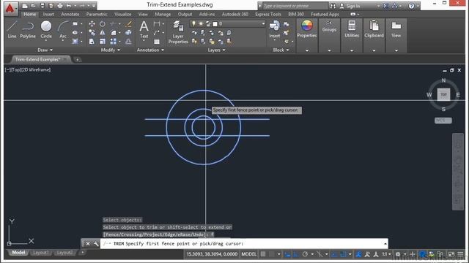Click the Explode tool in Modify panel
Image resolution: width=469 pixels, height=263 pixels.
[x=129, y=32]
